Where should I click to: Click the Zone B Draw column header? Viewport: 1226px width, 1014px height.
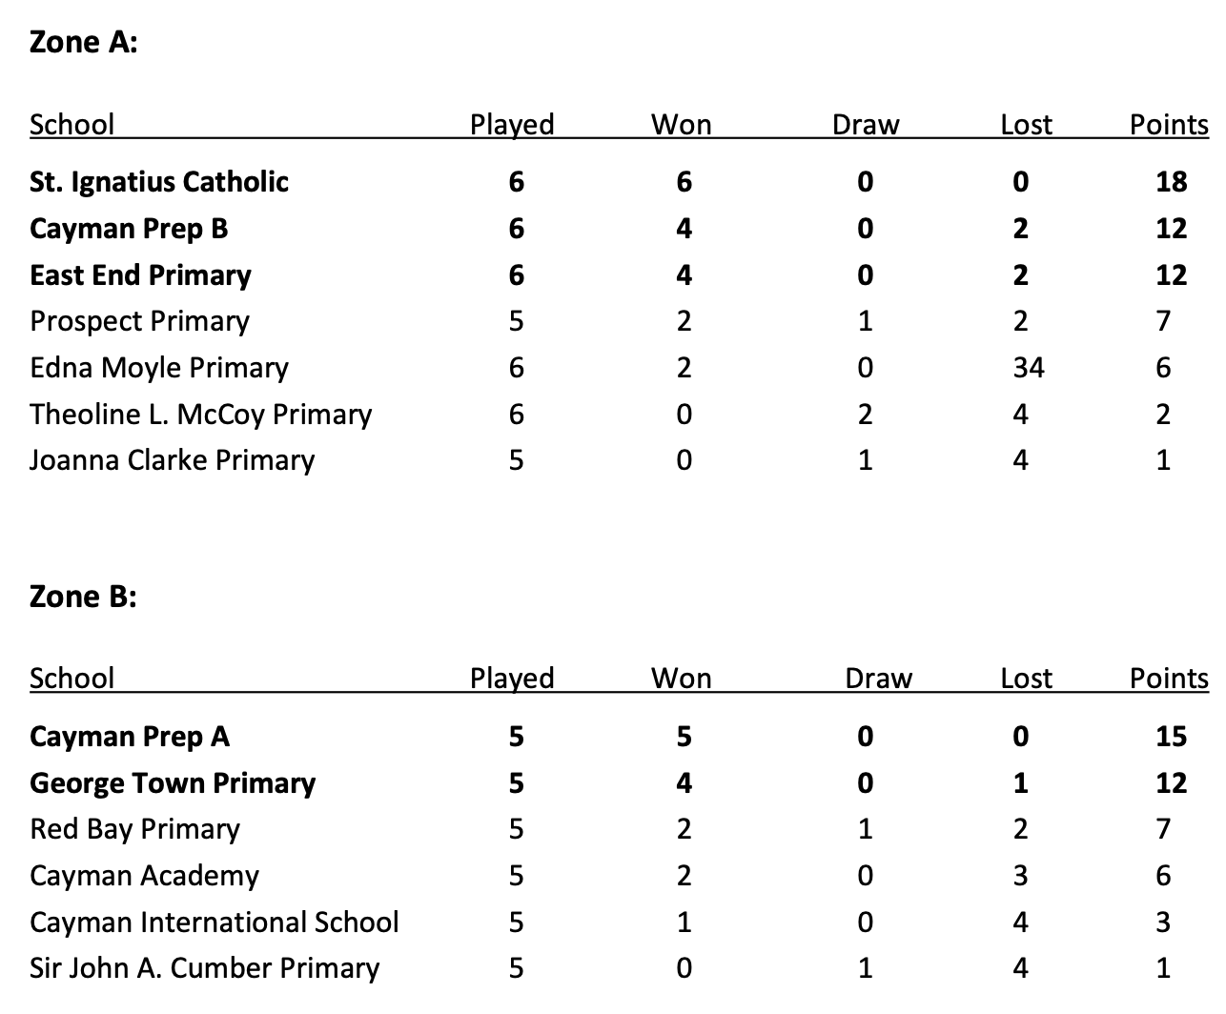coord(878,679)
